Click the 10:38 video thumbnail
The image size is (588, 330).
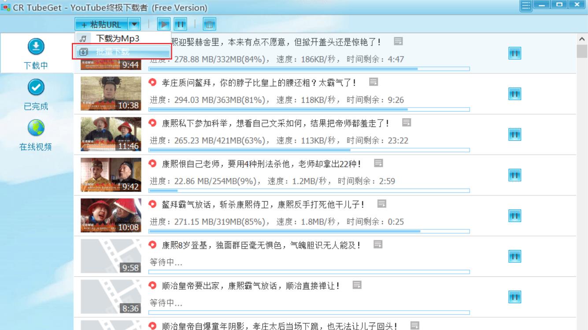point(111,94)
